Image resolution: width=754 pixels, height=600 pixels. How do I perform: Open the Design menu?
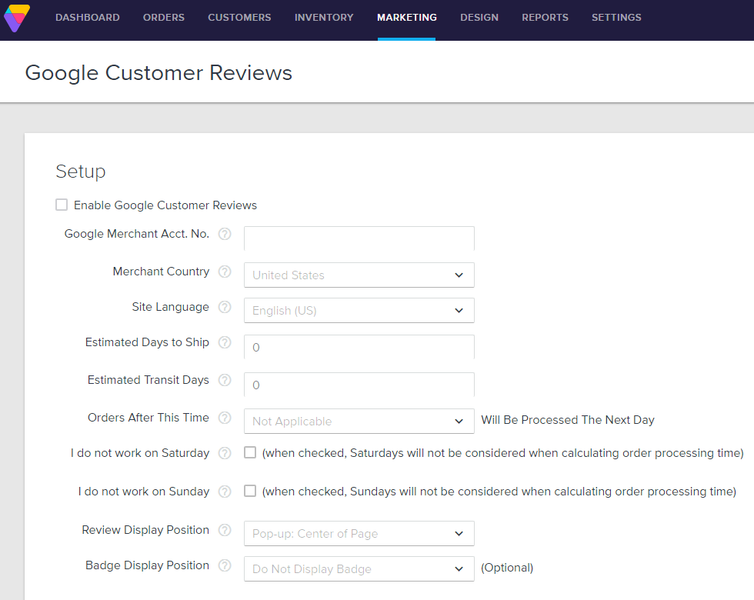(x=479, y=18)
